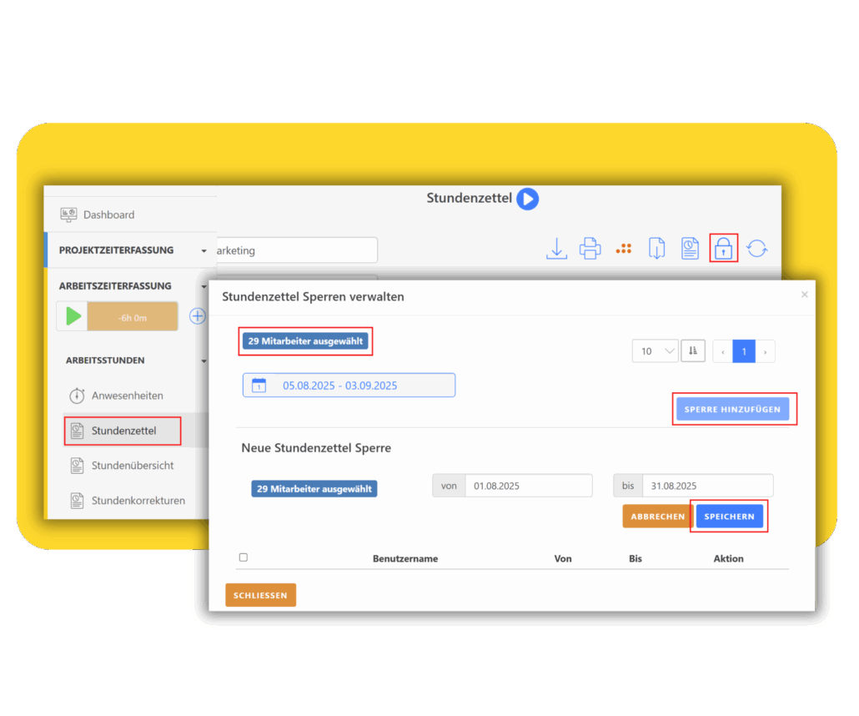This screenshot has width=859, height=716.
Task: Click the refresh sync icon
Action: (x=756, y=249)
